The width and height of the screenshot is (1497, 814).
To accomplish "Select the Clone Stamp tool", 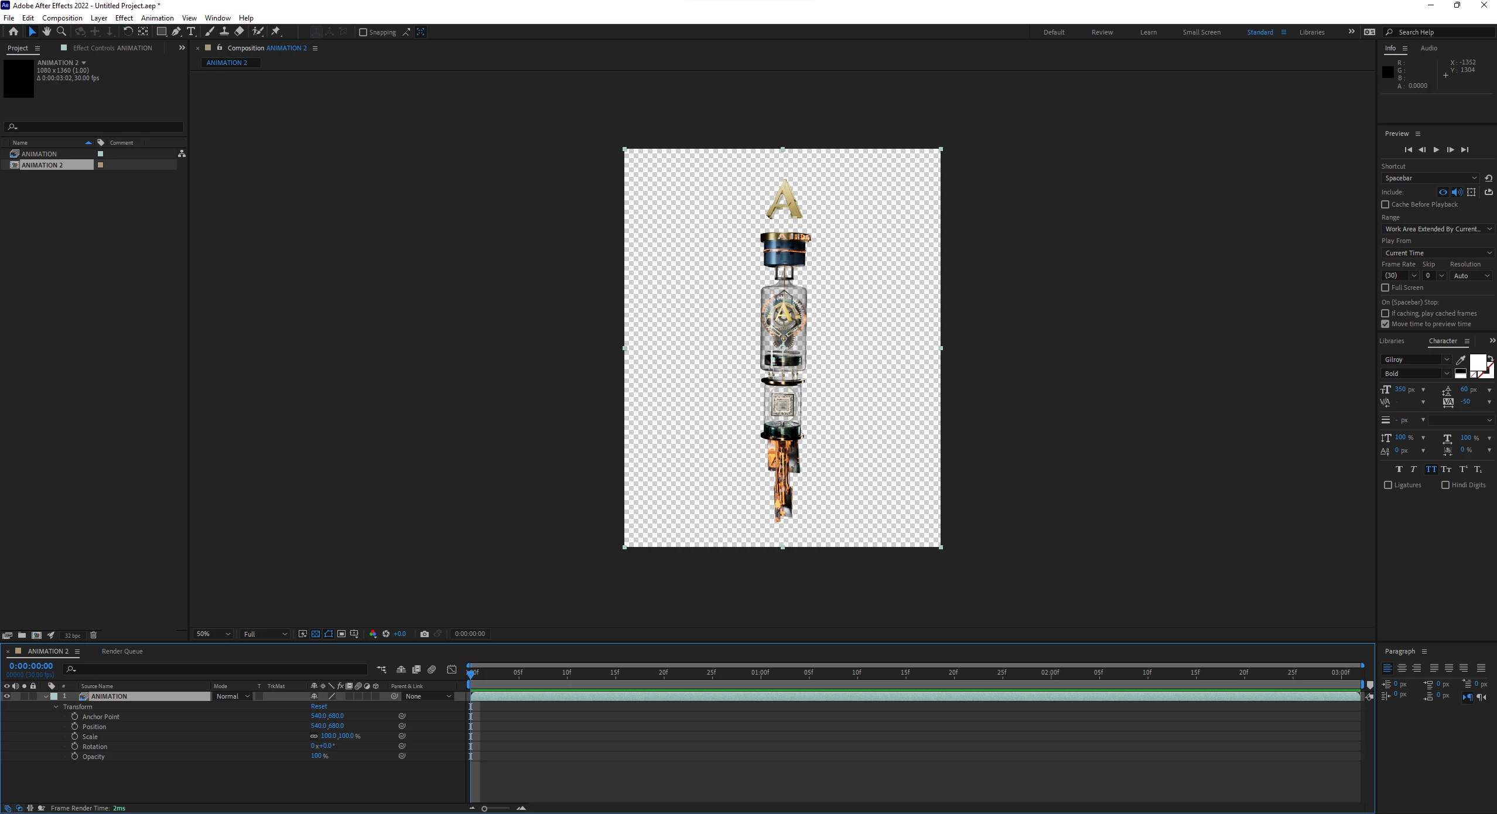I will click(x=224, y=32).
